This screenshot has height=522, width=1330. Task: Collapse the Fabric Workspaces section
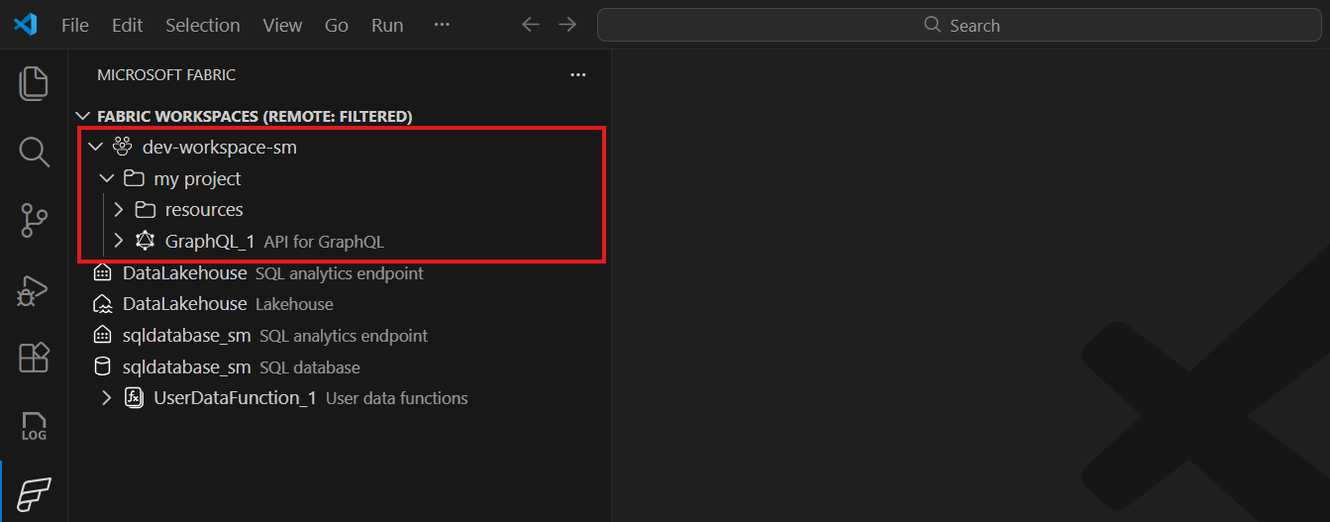[82, 117]
